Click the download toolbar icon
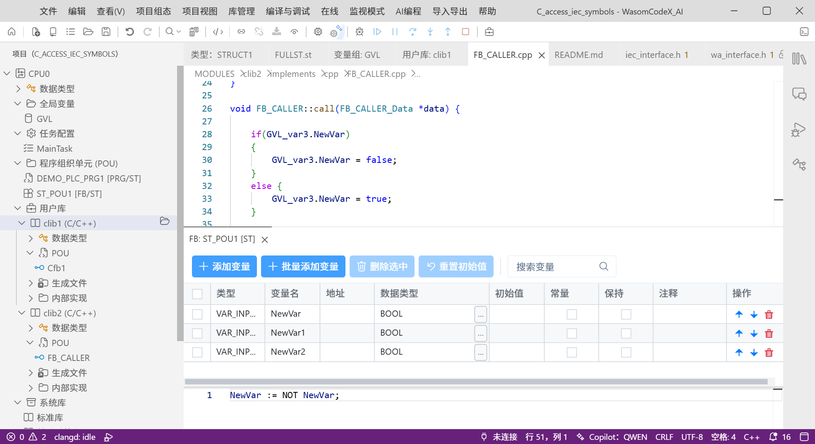815x444 pixels. [x=276, y=32]
